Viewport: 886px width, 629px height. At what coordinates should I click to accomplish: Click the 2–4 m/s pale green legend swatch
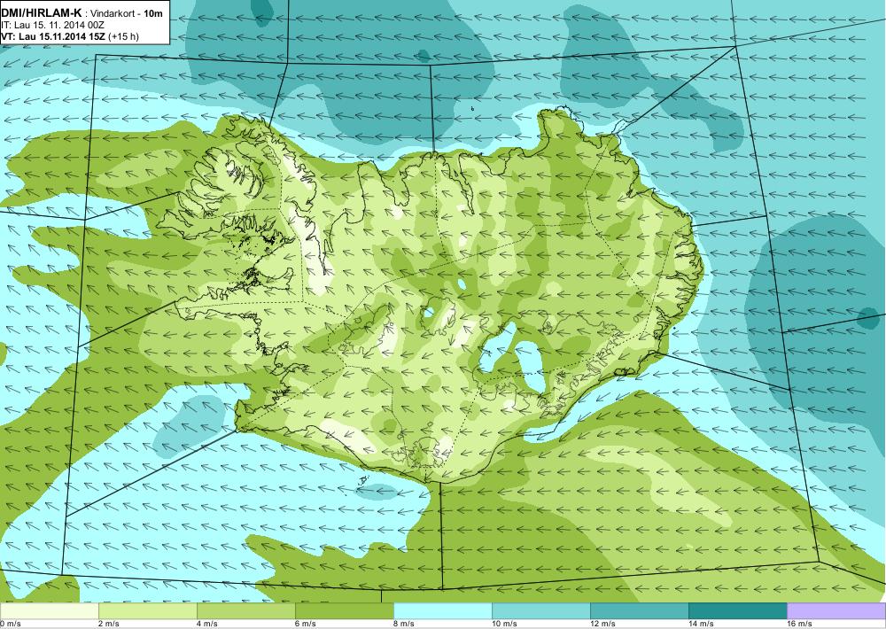pos(147,611)
